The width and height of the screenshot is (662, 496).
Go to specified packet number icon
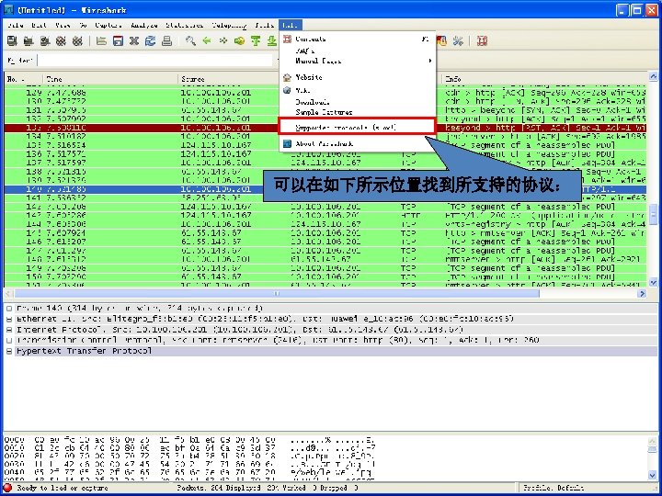click(x=239, y=41)
